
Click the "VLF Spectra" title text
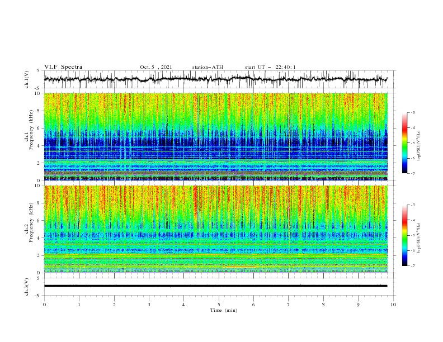coord(63,67)
